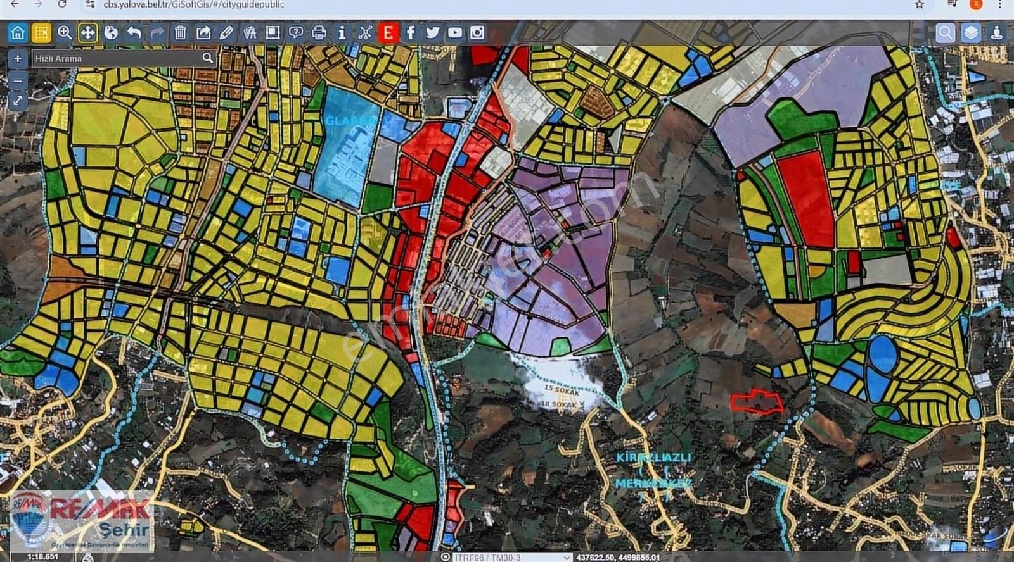Click the KİRAZLI AZLI map label
This screenshot has width=1014, height=562.
tap(653, 457)
